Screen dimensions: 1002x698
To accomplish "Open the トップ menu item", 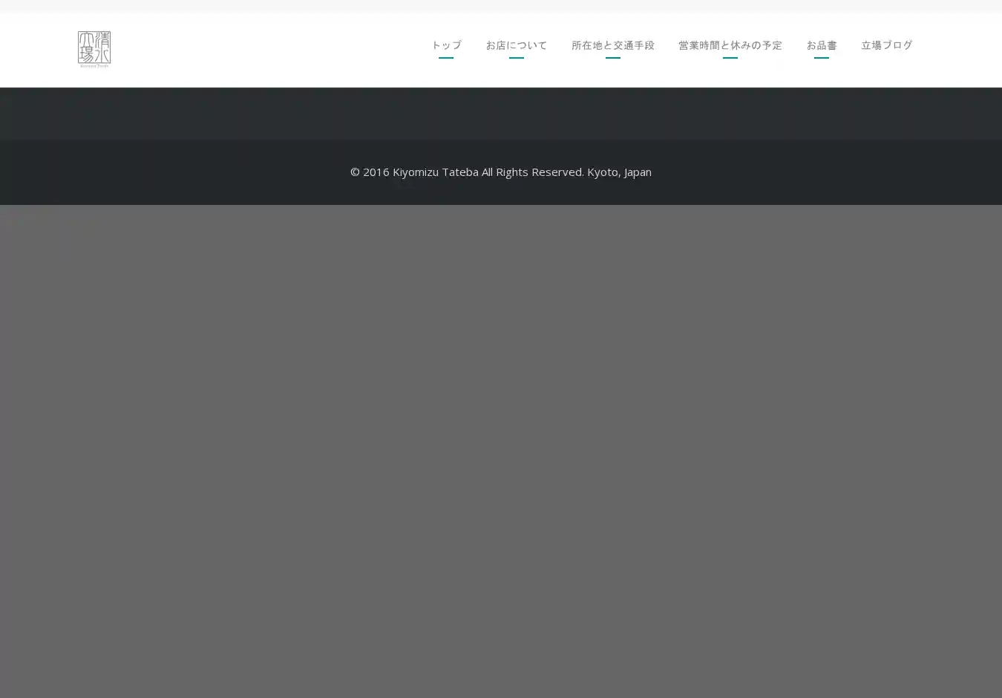I will click(x=445, y=45).
